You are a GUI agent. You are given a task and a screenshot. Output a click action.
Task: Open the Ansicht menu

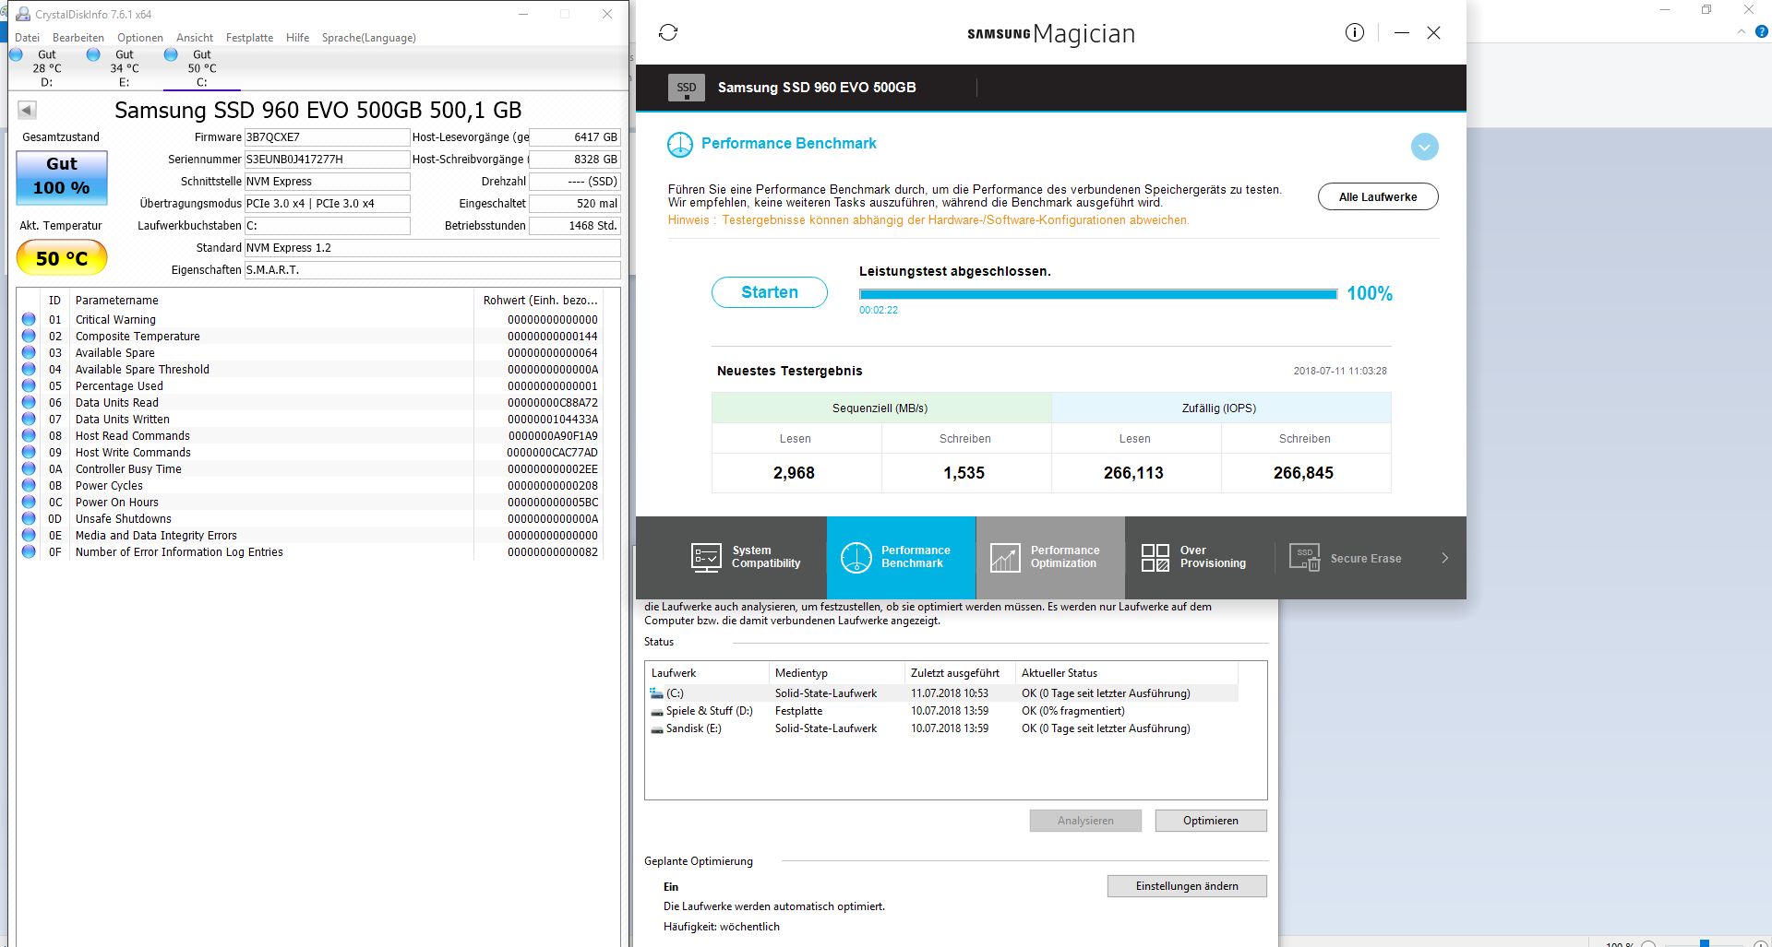click(x=195, y=38)
